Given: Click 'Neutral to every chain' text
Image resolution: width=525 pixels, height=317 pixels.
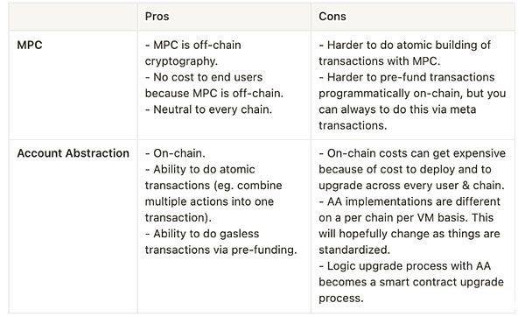Looking at the screenshot, I should (x=213, y=109).
